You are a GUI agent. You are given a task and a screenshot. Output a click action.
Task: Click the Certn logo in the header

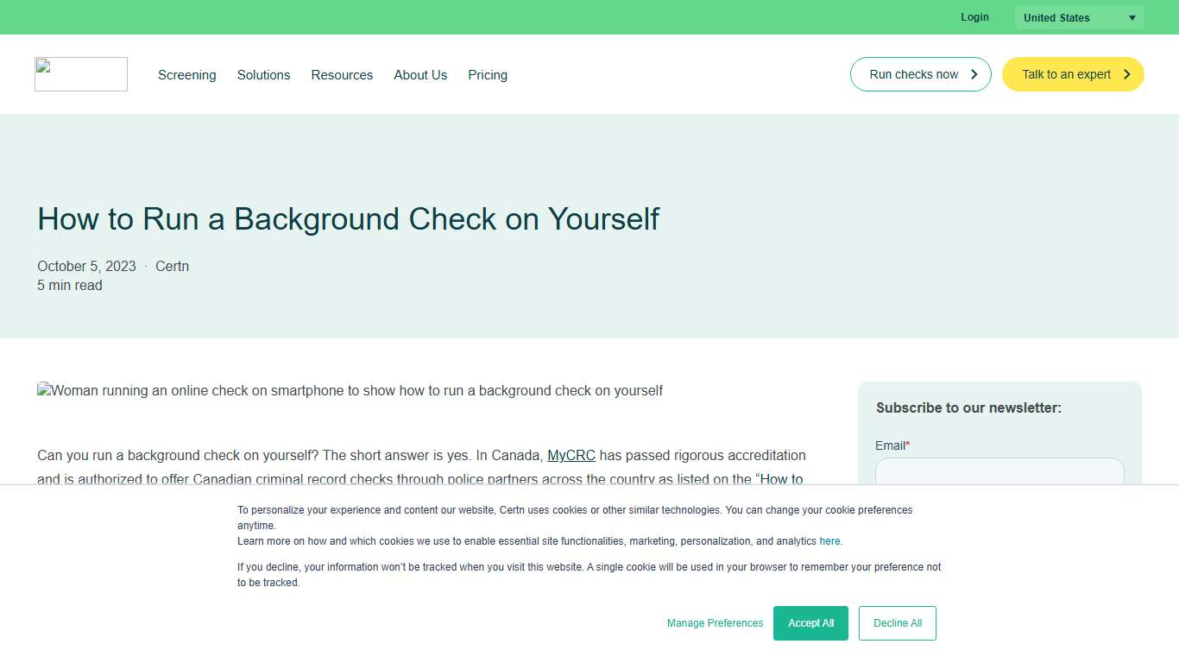(x=80, y=74)
